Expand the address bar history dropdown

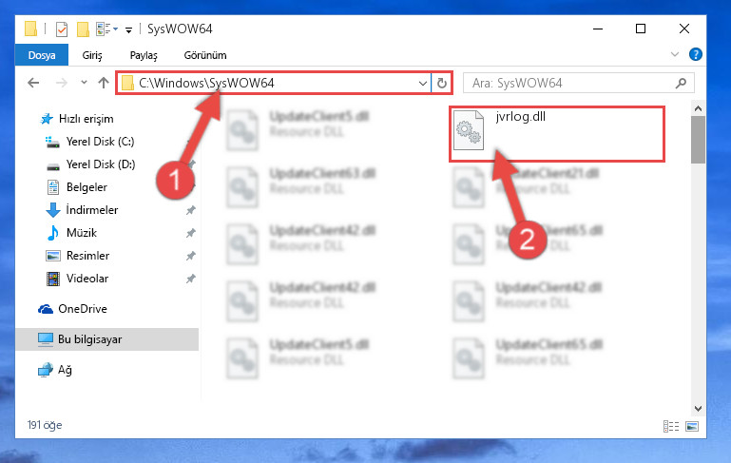[422, 84]
